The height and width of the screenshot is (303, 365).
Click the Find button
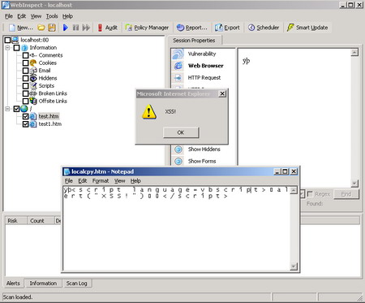click(346, 194)
